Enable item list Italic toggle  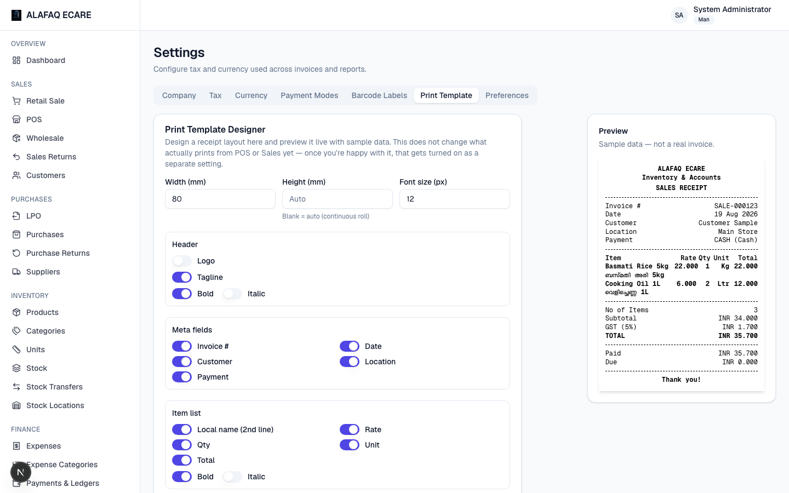pyautogui.click(x=232, y=477)
